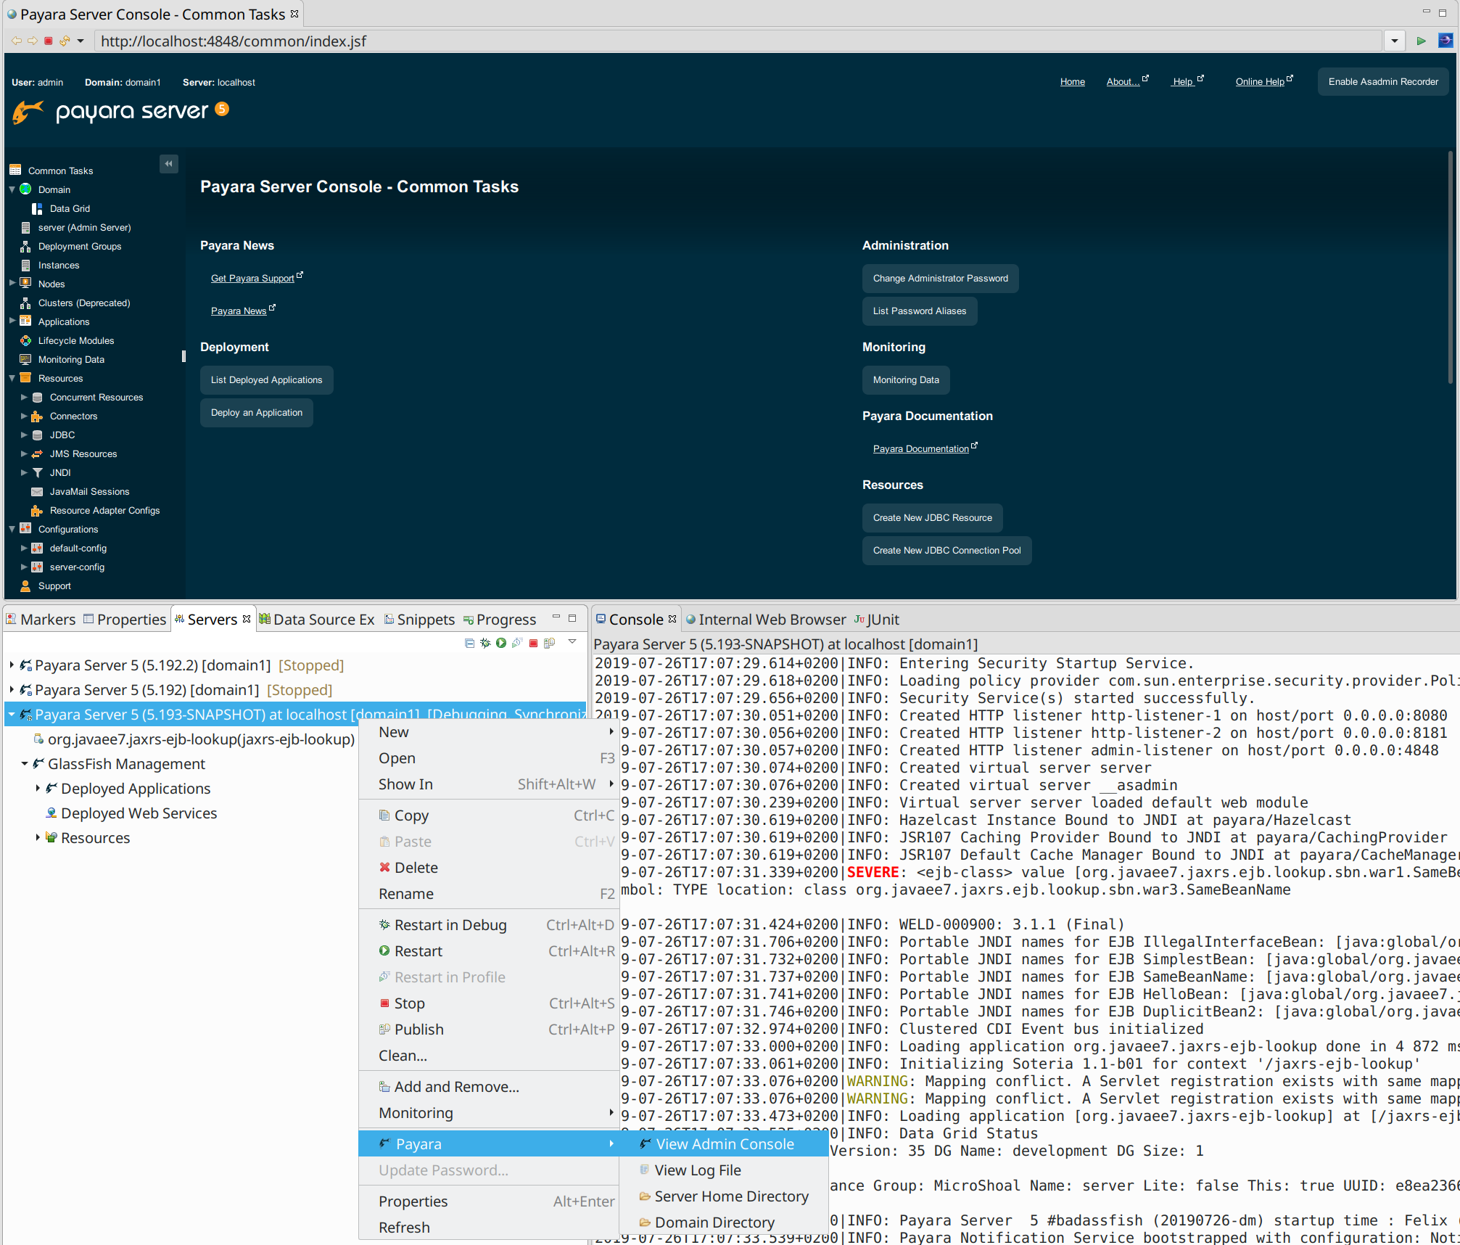The width and height of the screenshot is (1460, 1245).
Task: Click Enable Asadmin Recorder button
Action: tap(1383, 82)
